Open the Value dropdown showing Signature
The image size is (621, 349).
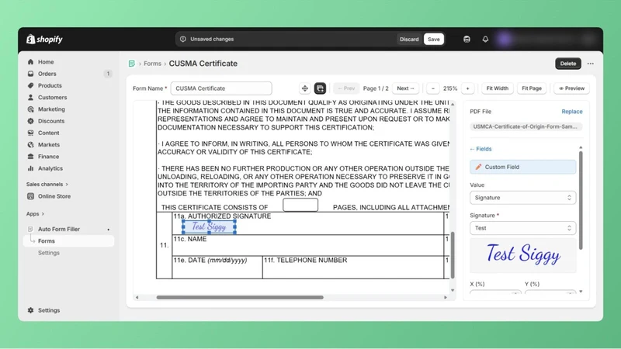pyautogui.click(x=522, y=198)
